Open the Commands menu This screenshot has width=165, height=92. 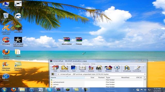click(60, 64)
